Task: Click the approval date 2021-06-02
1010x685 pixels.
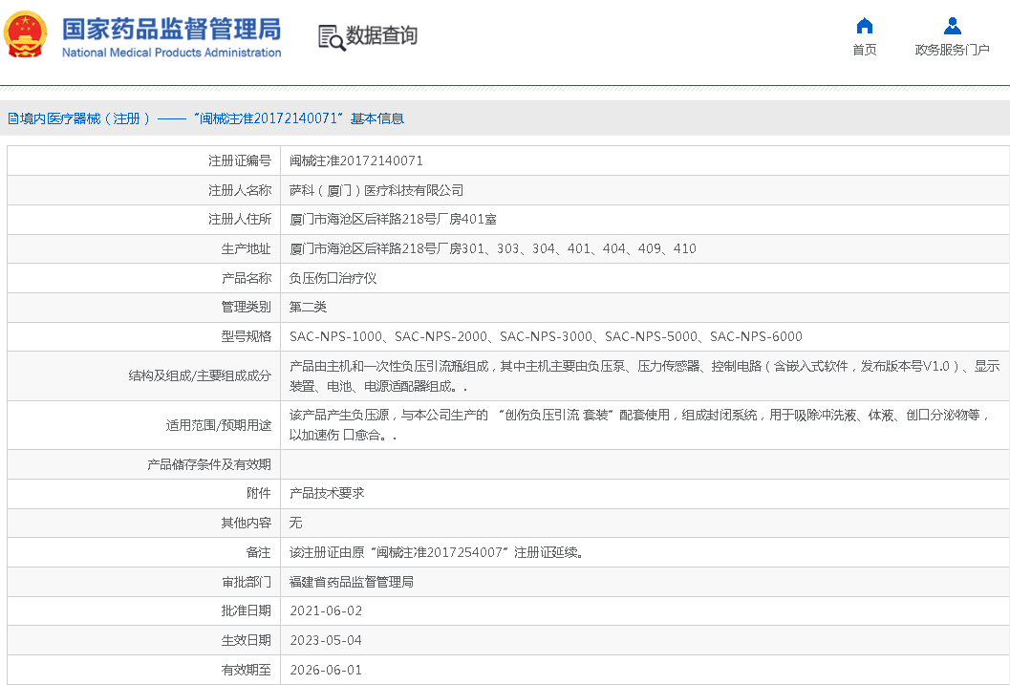Action: pyautogui.click(x=326, y=610)
